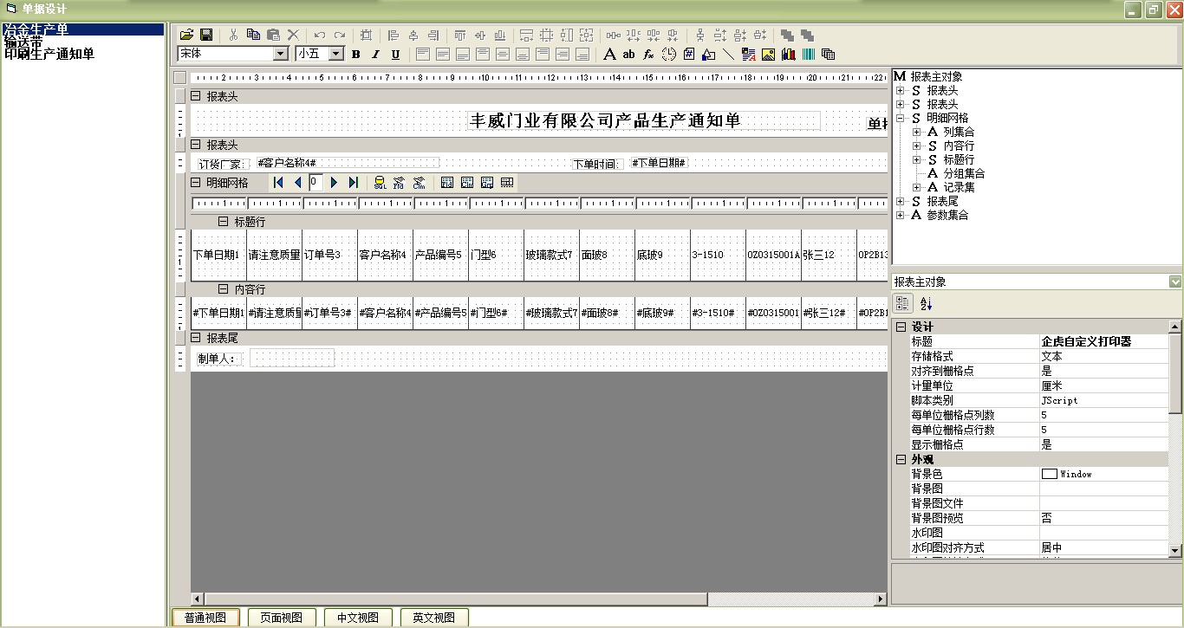This screenshot has width=1184, height=628.
Task: Click the Redo arrow icon
Action: click(x=340, y=35)
